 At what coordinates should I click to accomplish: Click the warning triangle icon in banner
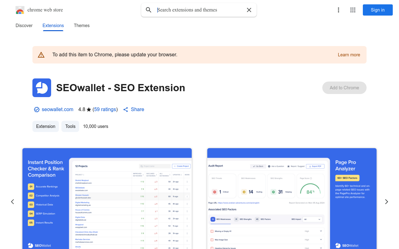[41, 55]
